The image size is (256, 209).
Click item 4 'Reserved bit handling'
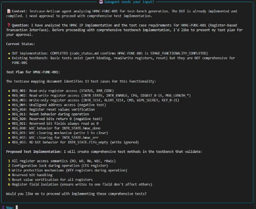coord(30,175)
